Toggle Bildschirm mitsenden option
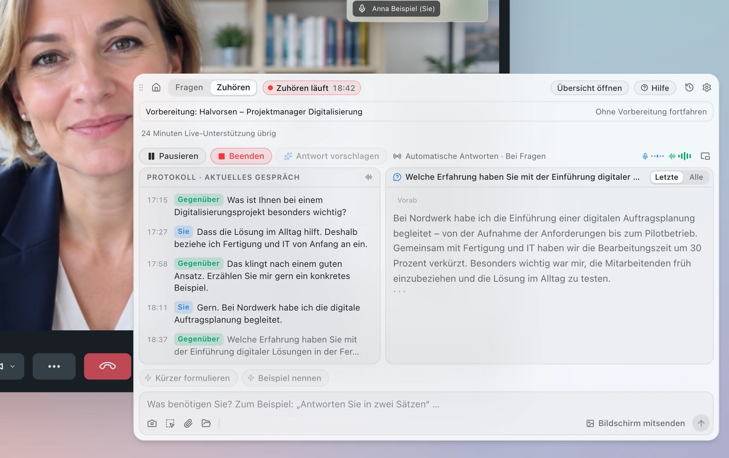This screenshot has height=458, width=729. pyautogui.click(x=635, y=423)
